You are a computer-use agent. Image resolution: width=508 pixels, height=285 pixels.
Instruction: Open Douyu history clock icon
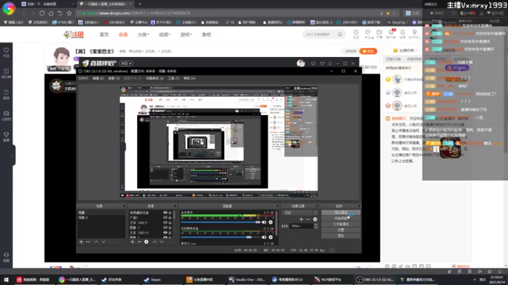(356, 32)
